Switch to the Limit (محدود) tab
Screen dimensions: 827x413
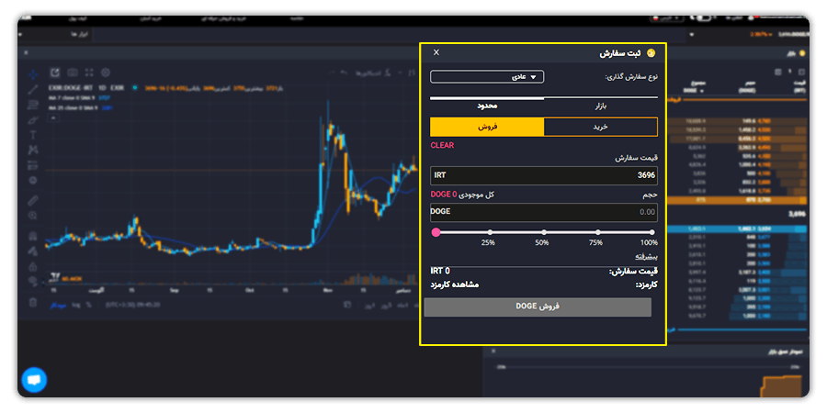coord(487,106)
